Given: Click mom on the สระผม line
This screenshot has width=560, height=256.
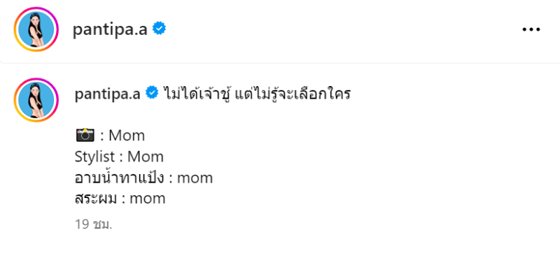Looking at the screenshot, I should [148, 199].
